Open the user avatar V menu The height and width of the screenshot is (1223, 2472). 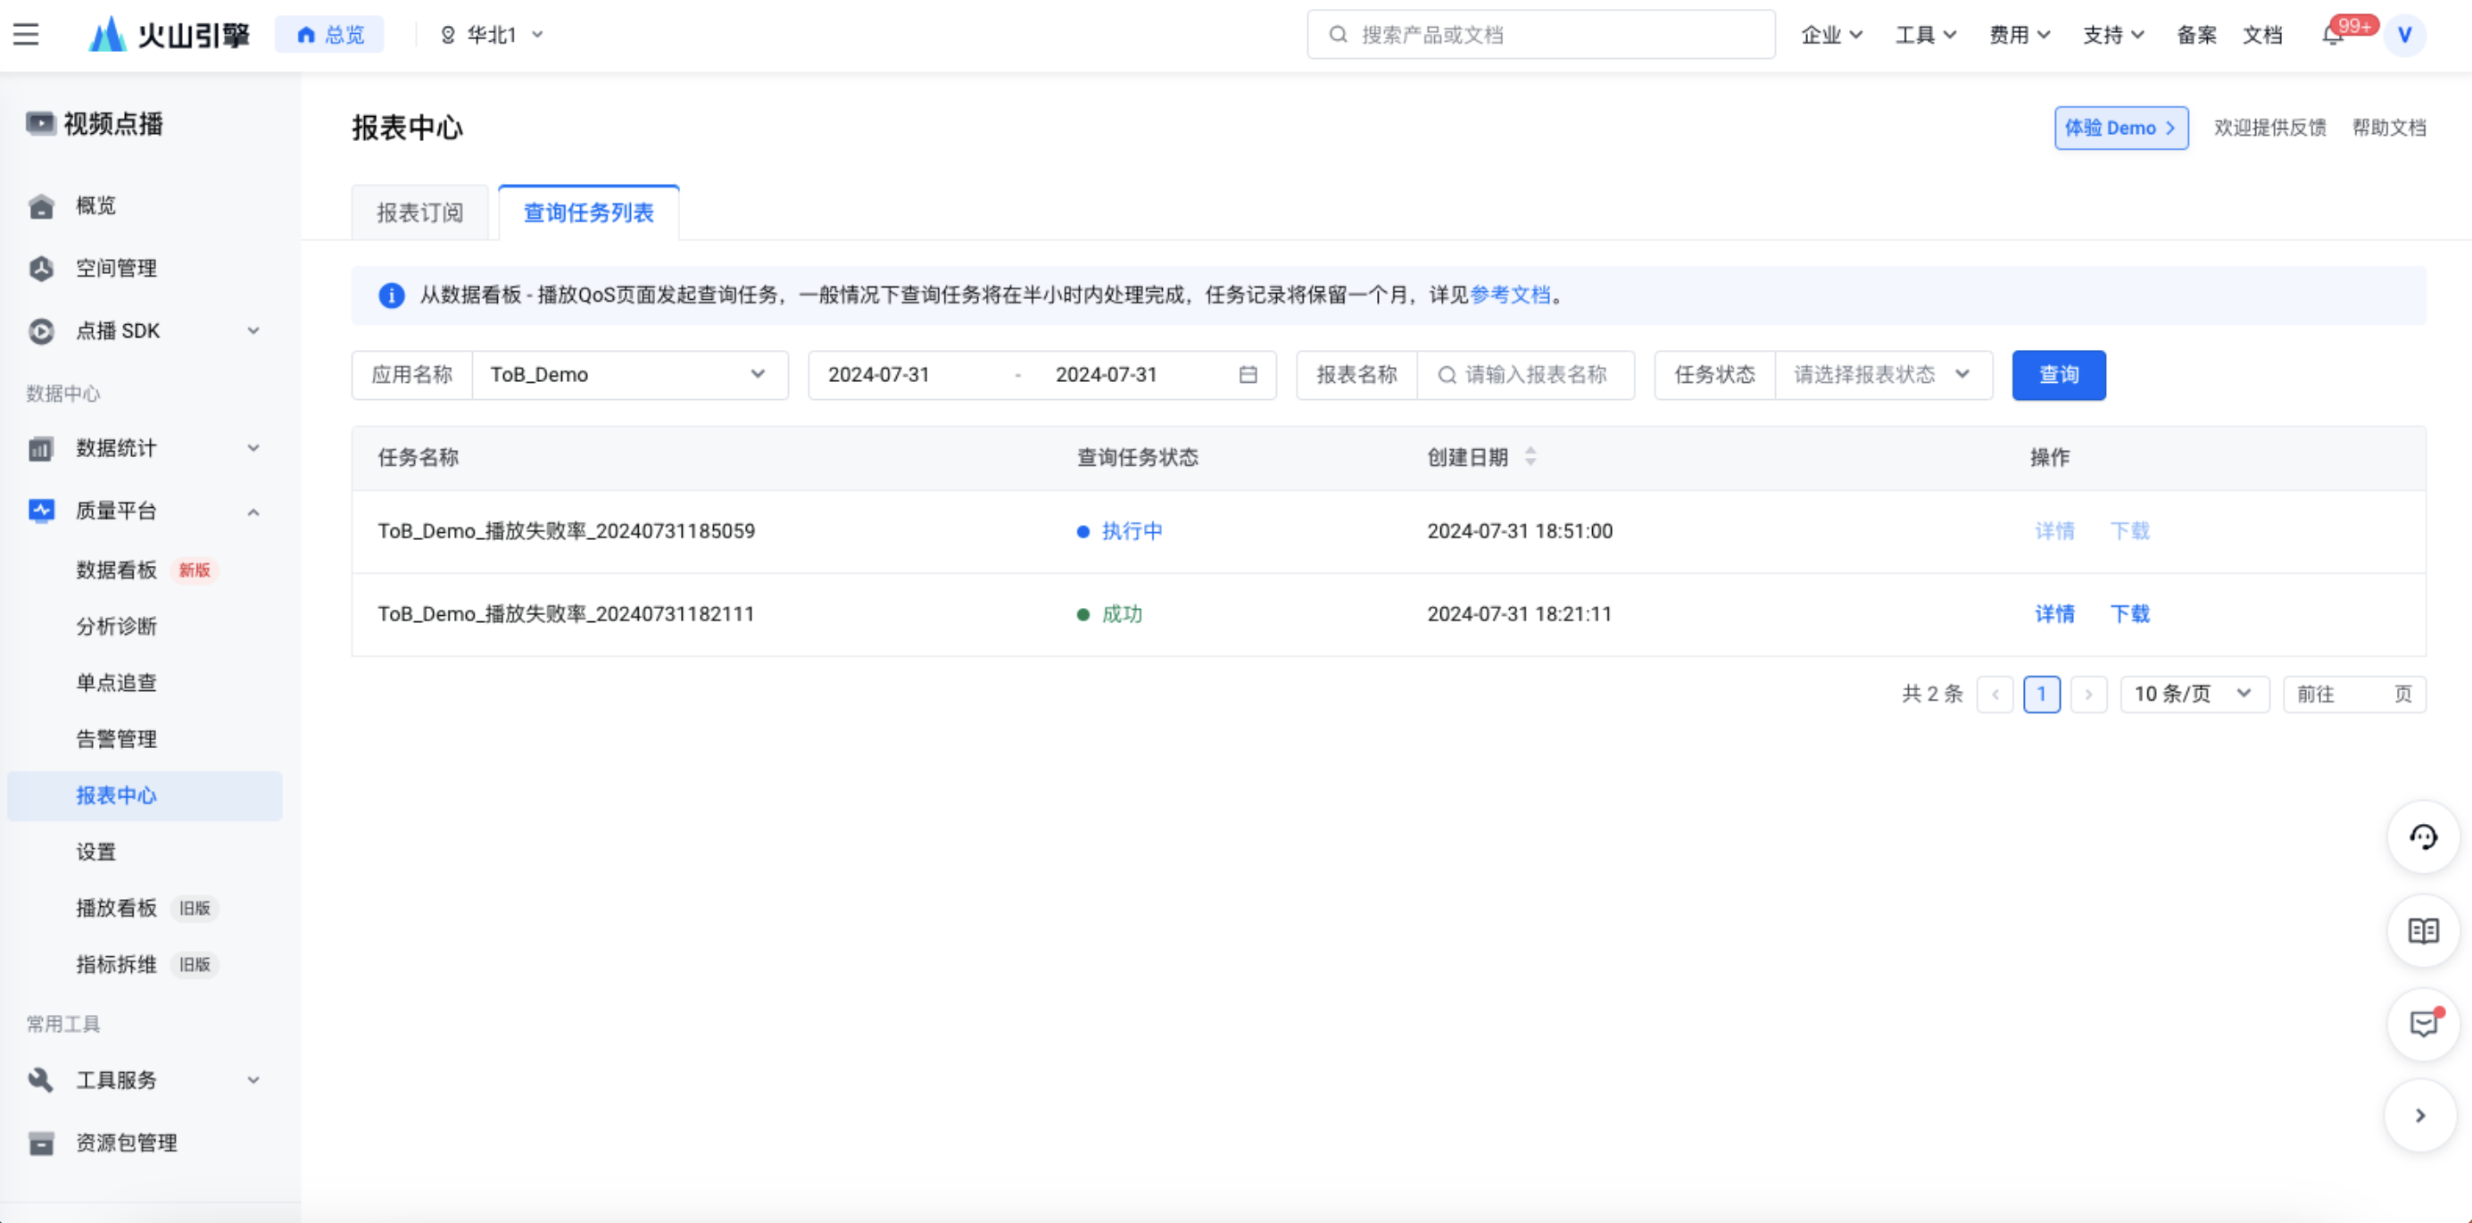(x=2405, y=35)
